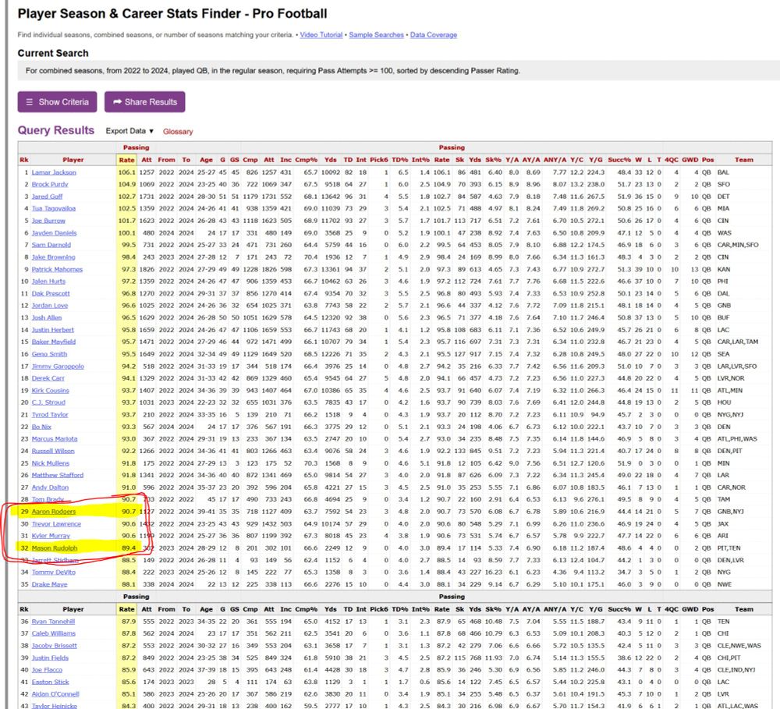
Task: Open Drake Maye player link
Action: click(49, 585)
